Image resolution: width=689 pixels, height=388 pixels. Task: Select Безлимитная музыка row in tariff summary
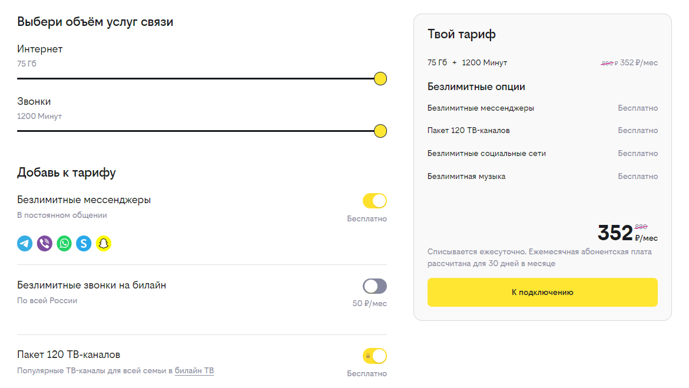point(466,177)
